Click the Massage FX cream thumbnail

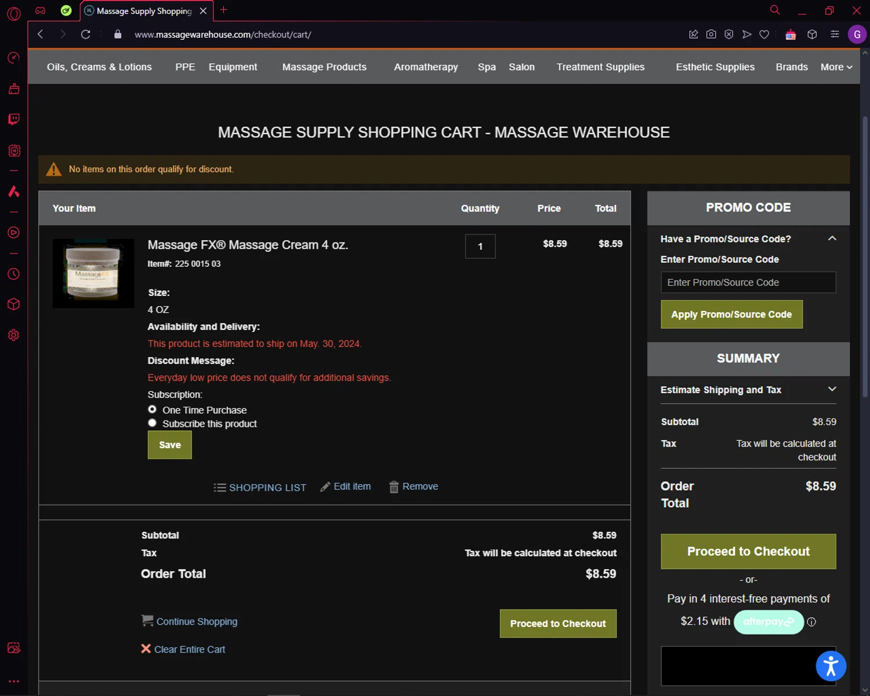tap(93, 273)
